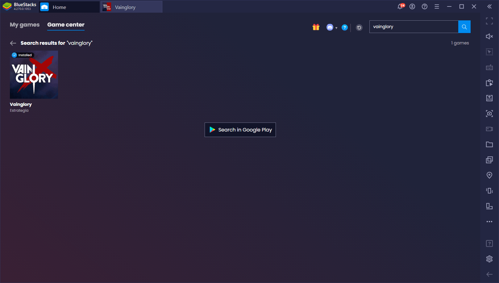This screenshot has width=499, height=283.
Task: Select the Game center tab
Action: [66, 25]
